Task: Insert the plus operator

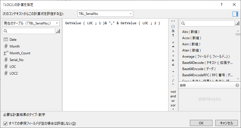Action: tap(173, 71)
